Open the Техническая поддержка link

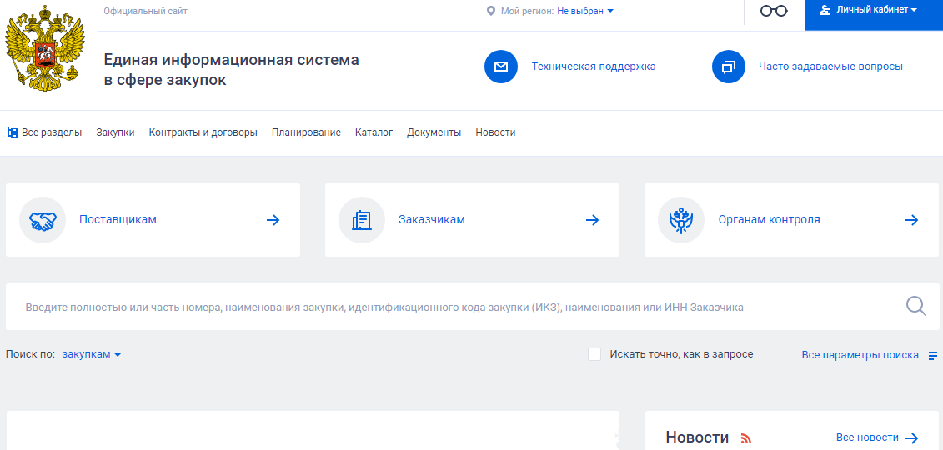[594, 67]
